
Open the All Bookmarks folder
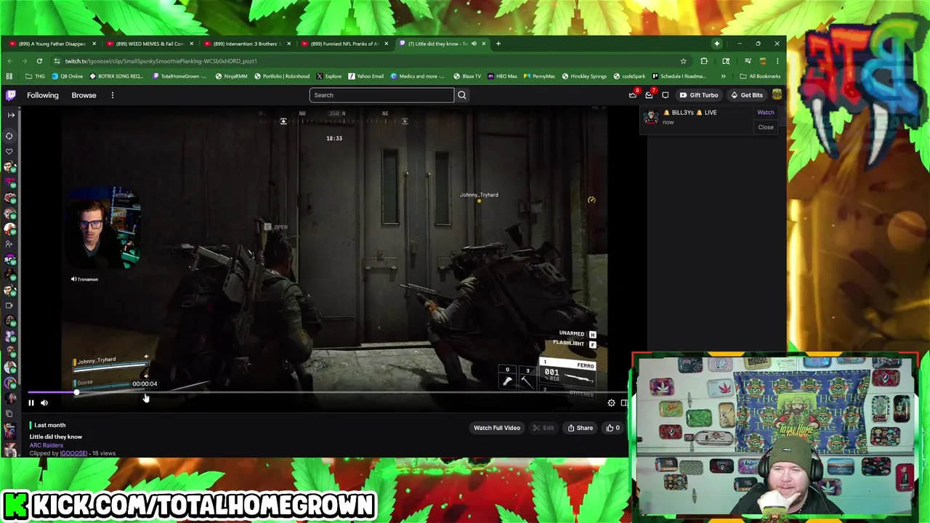tap(760, 76)
